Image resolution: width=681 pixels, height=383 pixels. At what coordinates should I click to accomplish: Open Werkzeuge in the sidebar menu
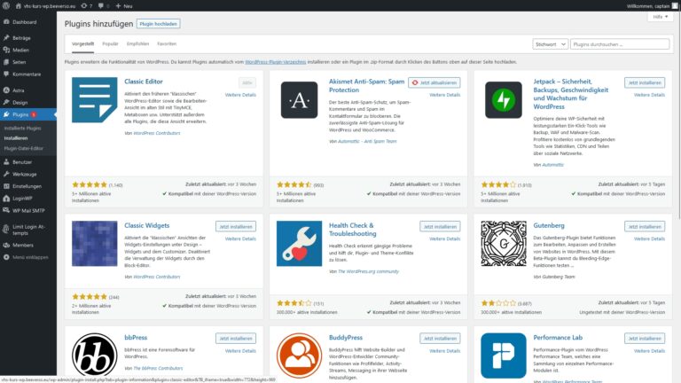point(25,174)
